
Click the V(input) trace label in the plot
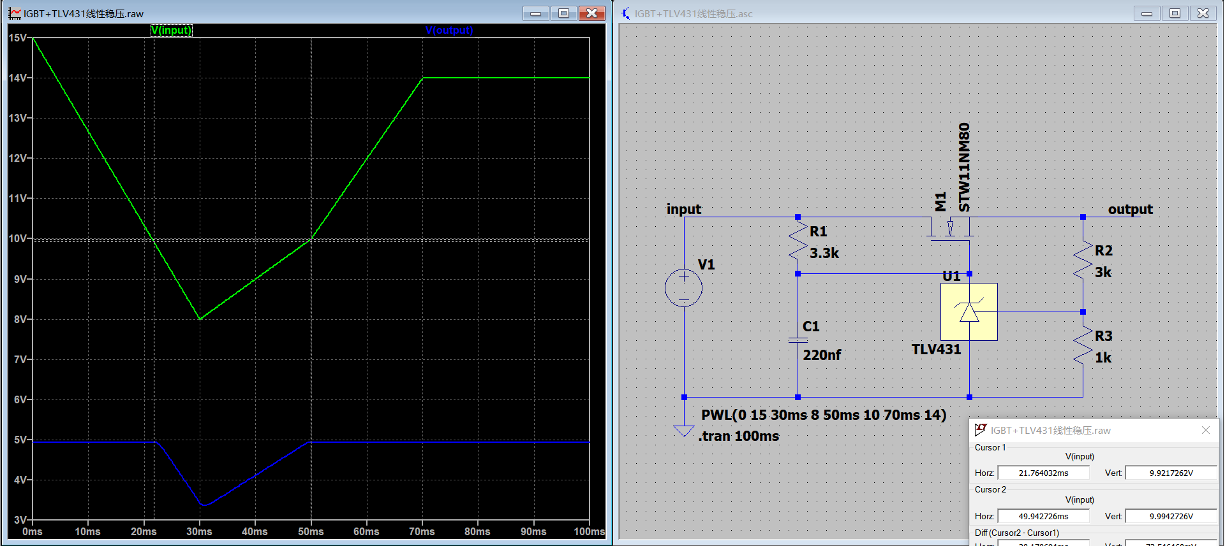(171, 30)
